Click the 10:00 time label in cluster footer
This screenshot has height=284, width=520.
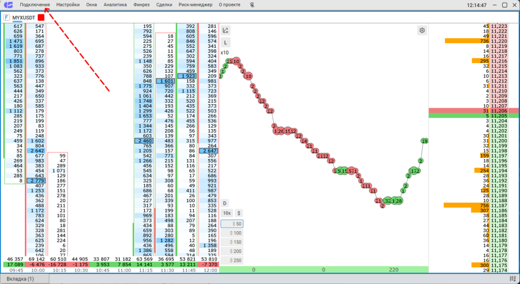click(37, 270)
